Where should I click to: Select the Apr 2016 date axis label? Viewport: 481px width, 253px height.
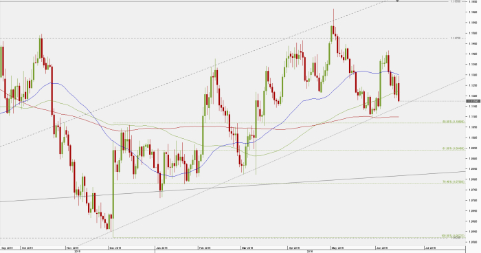click(294, 247)
